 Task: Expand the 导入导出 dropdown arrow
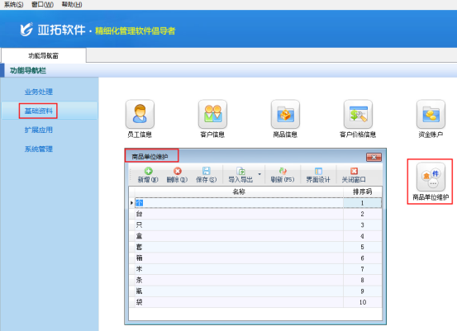[x=259, y=174]
